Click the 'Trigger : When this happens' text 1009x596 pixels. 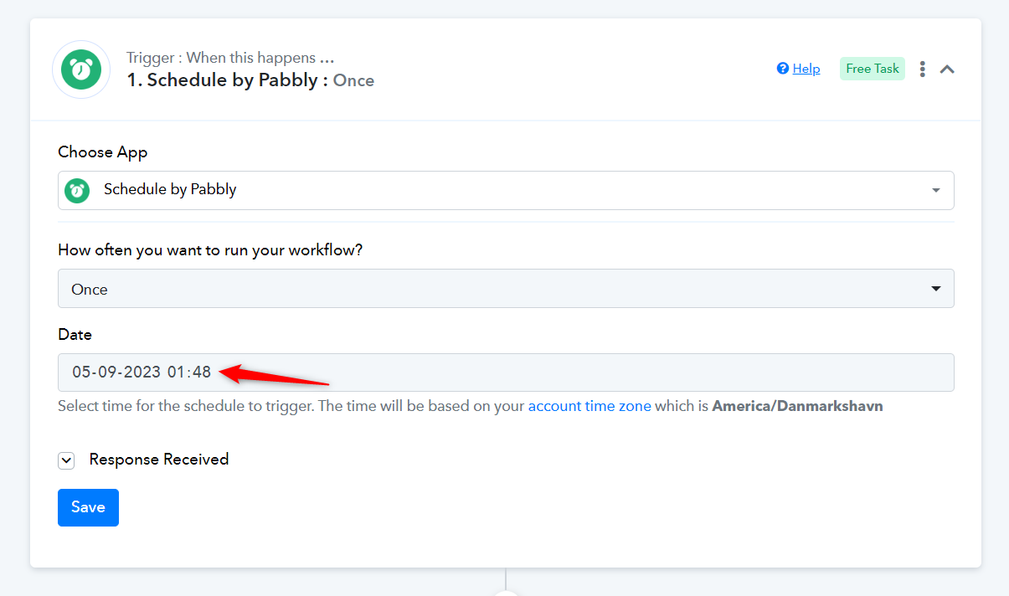click(230, 58)
